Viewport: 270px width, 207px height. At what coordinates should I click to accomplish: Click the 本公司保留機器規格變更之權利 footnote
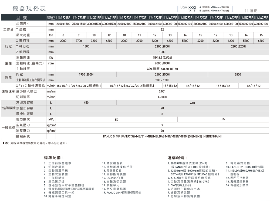[x=35, y=143]
